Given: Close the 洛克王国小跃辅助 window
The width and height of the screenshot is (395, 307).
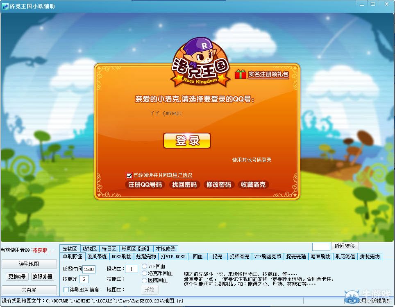Looking at the screenshot, I should 386,4.
